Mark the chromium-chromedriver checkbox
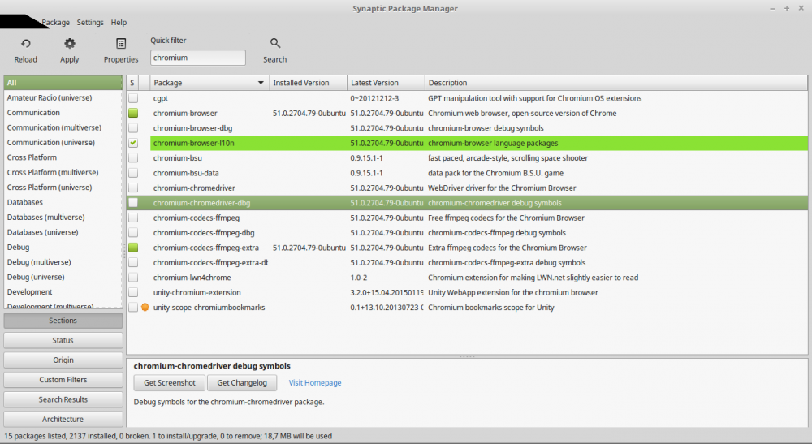 (x=133, y=188)
